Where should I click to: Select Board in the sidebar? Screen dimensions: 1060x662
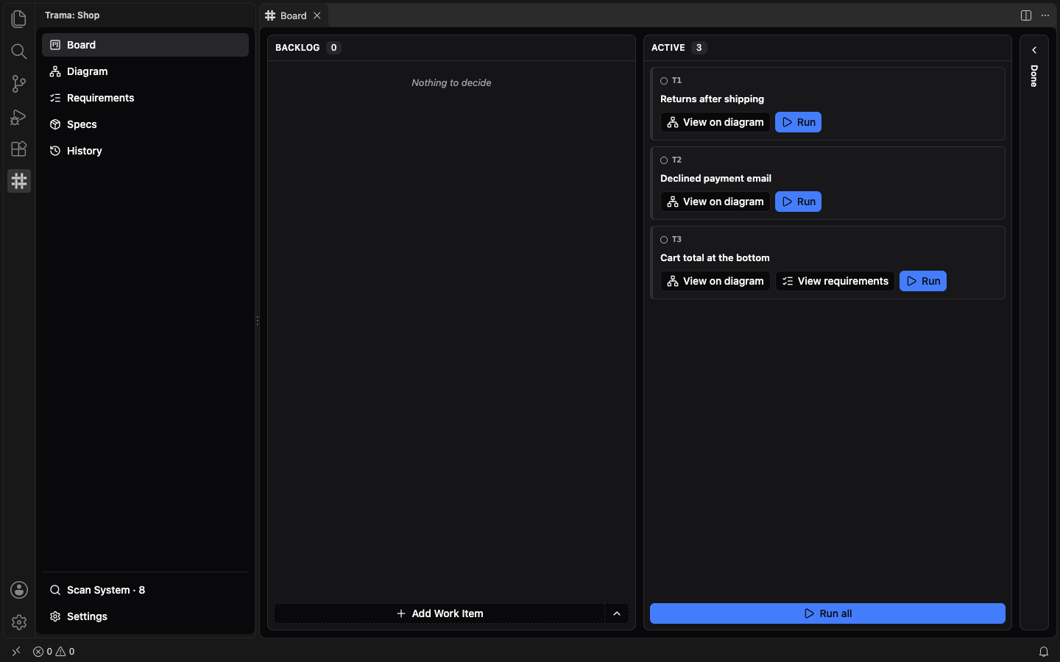(x=145, y=45)
